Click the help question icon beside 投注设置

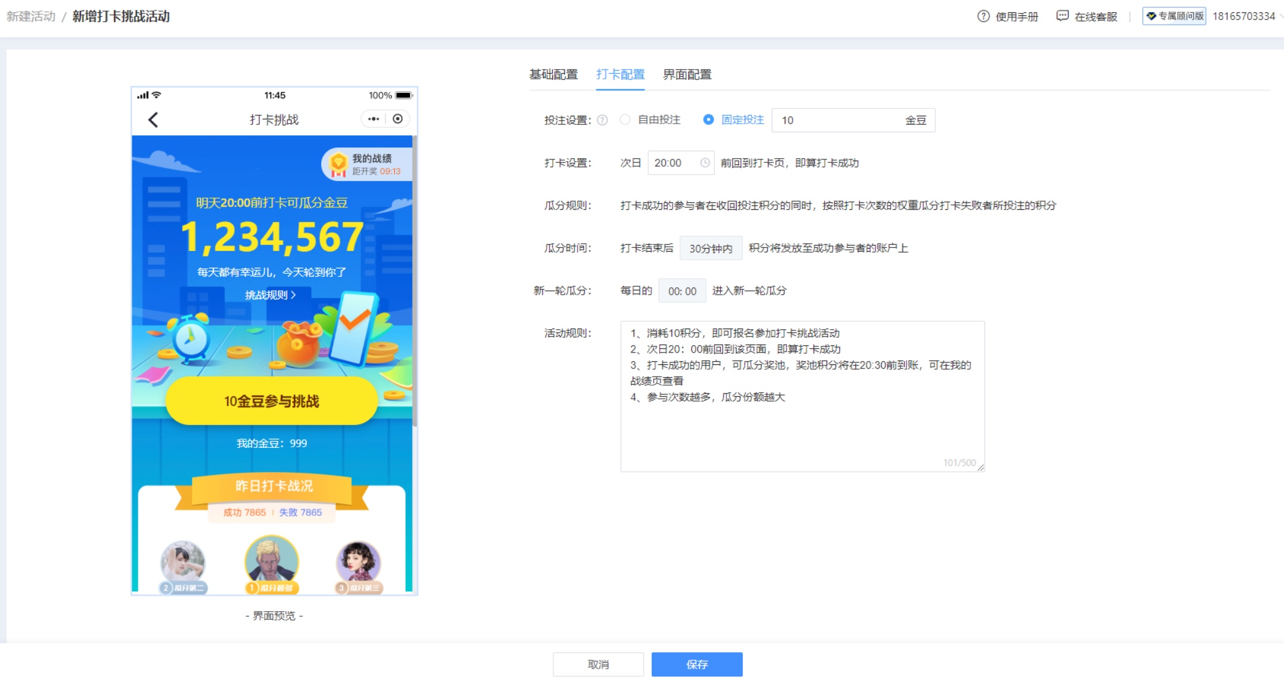click(x=603, y=120)
